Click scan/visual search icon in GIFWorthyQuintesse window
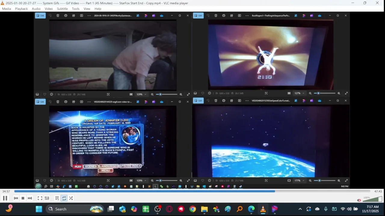The image size is (385, 216). click(x=108, y=94)
